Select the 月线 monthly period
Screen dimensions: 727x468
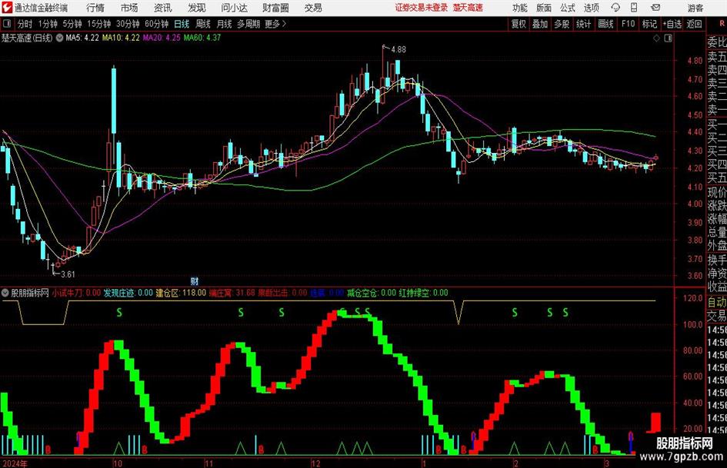(225, 24)
